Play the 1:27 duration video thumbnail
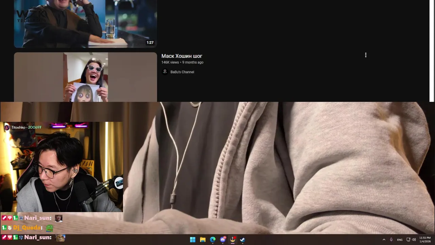This screenshot has width=435, height=245. point(85,24)
